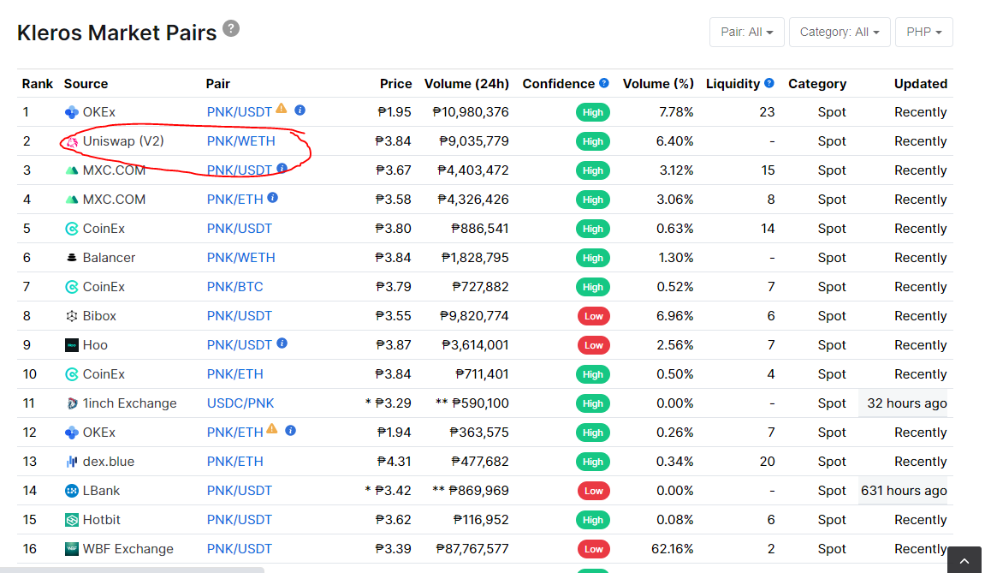Open the PNK/USDT pair link for LBank

click(x=240, y=492)
